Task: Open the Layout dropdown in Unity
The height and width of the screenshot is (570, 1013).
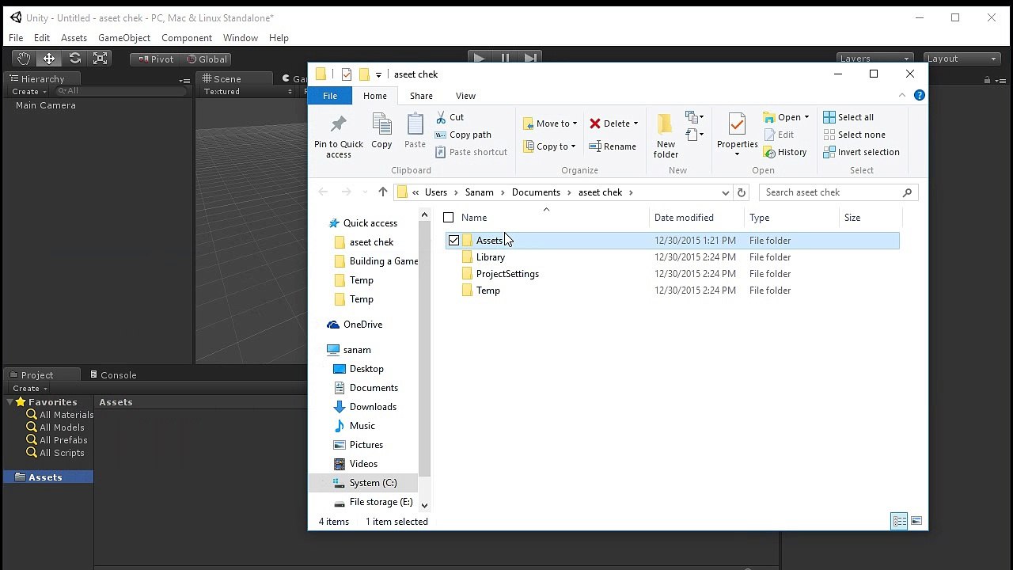Action: (962, 59)
